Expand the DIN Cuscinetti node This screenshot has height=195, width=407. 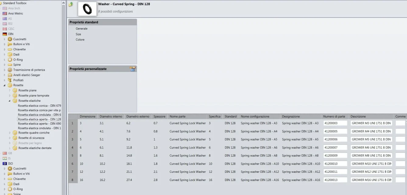click(4, 39)
